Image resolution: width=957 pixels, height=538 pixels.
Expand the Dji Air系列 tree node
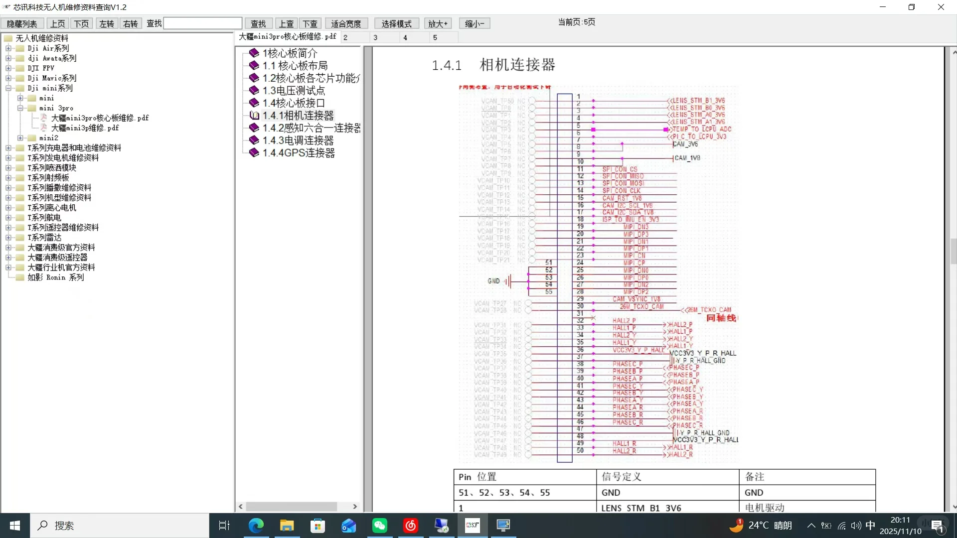(8, 48)
